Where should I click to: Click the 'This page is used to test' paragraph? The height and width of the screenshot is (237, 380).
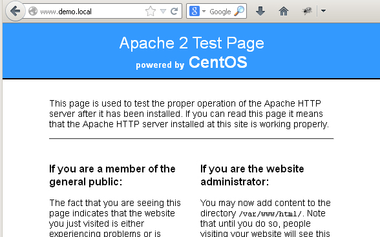(189, 114)
